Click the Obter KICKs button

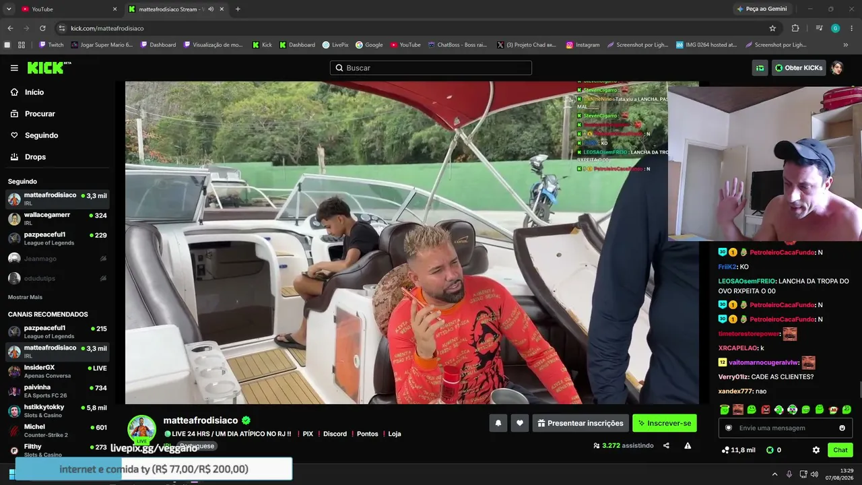tap(799, 68)
